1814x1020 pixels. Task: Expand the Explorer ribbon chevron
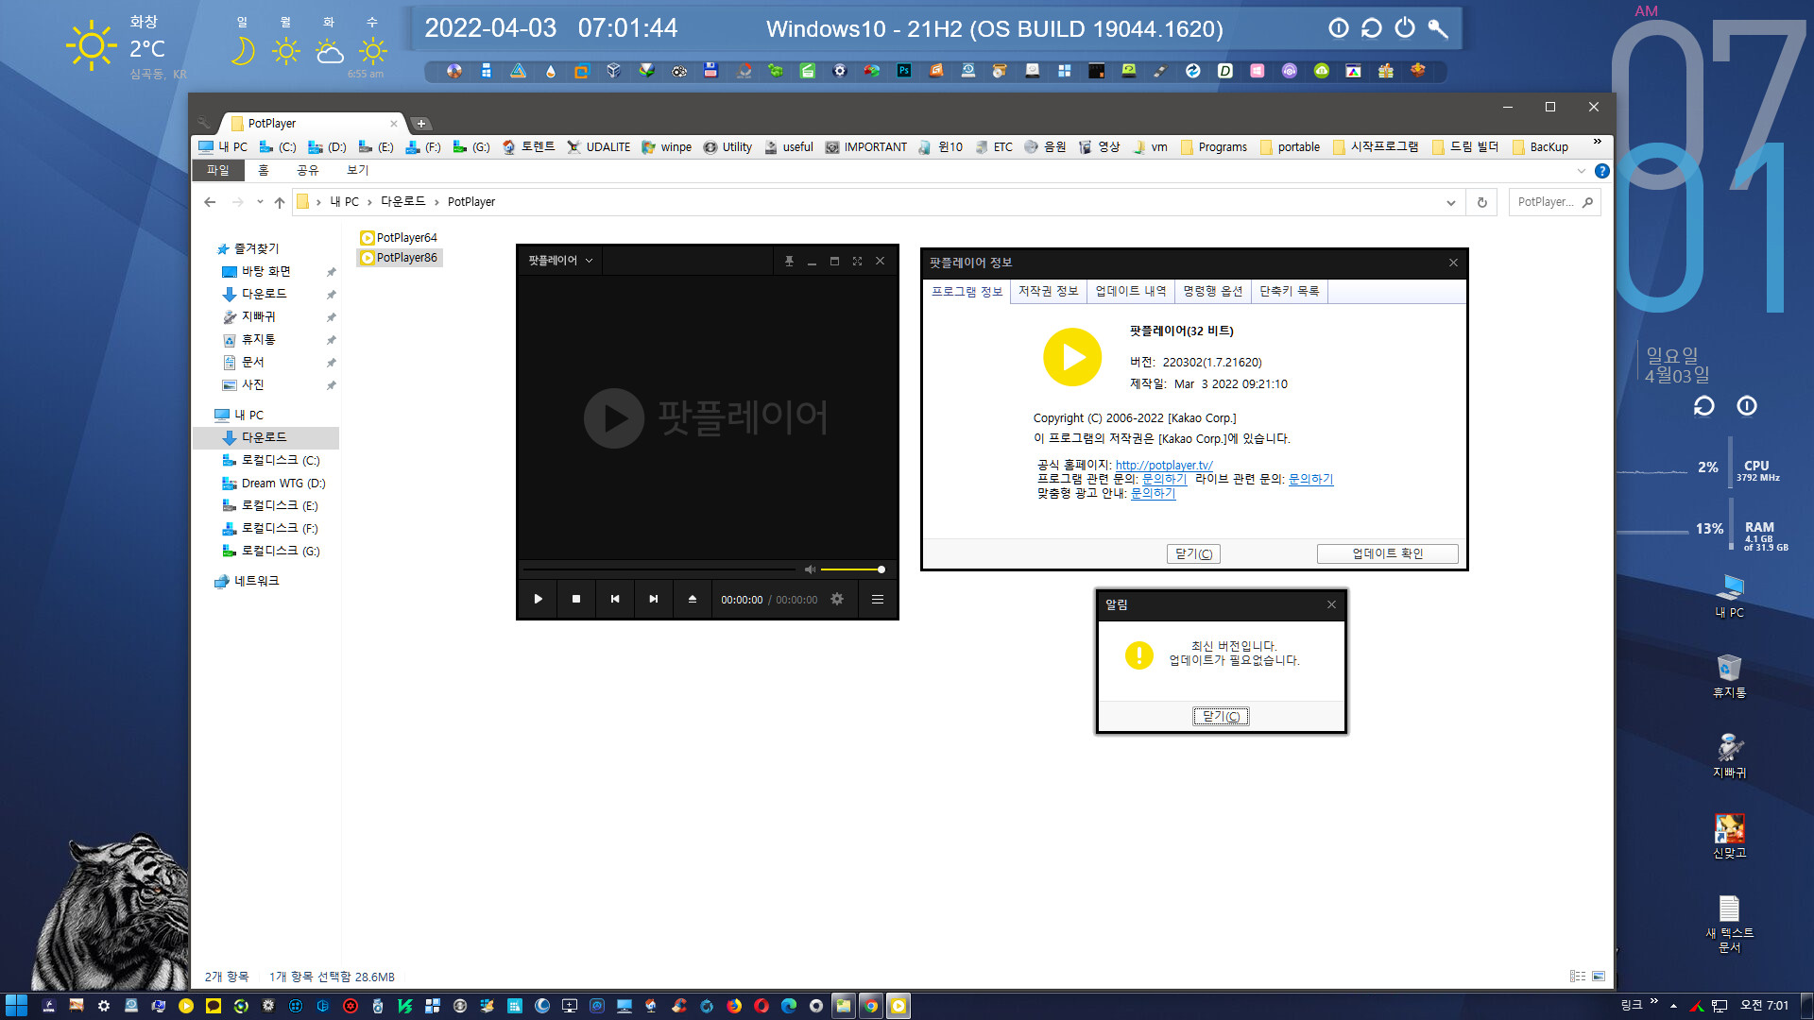coord(1582,171)
